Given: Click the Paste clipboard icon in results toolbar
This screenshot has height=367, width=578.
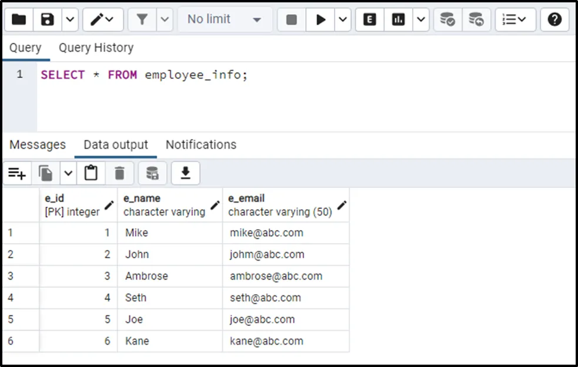Looking at the screenshot, I should click(91, 173).
